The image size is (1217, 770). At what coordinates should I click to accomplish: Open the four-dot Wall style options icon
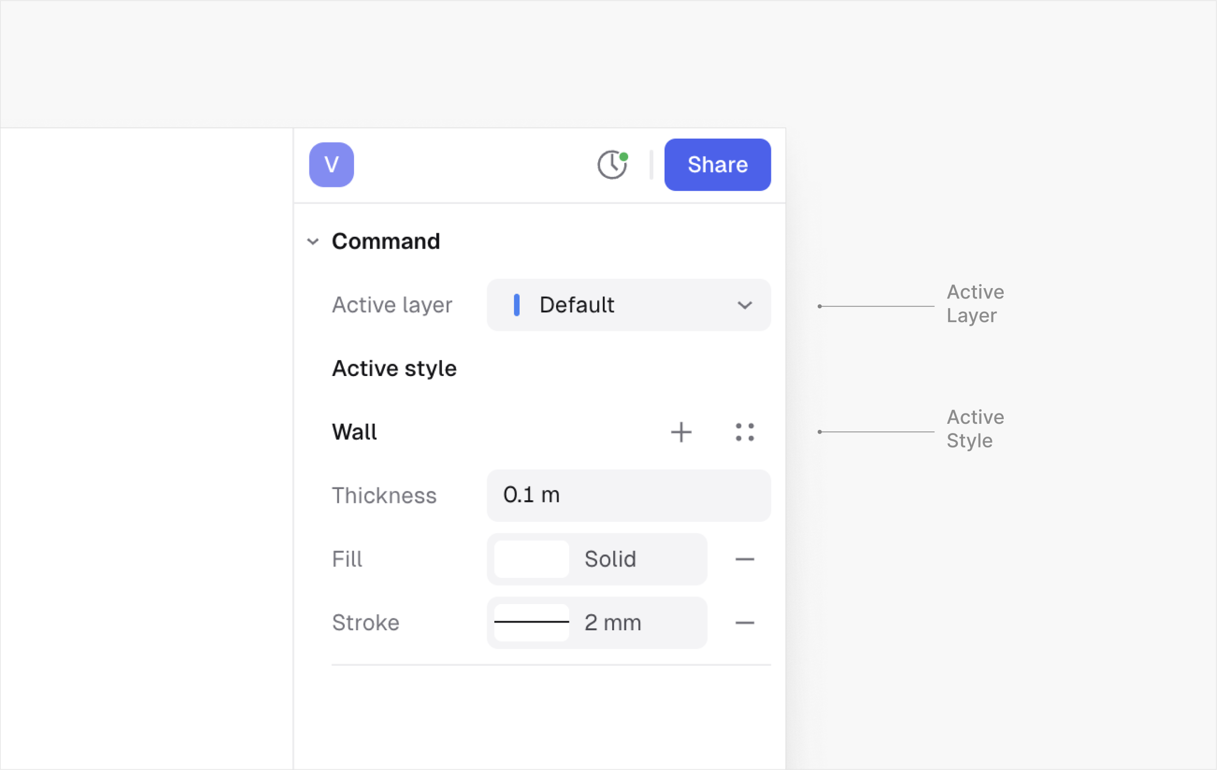[745, 432]
